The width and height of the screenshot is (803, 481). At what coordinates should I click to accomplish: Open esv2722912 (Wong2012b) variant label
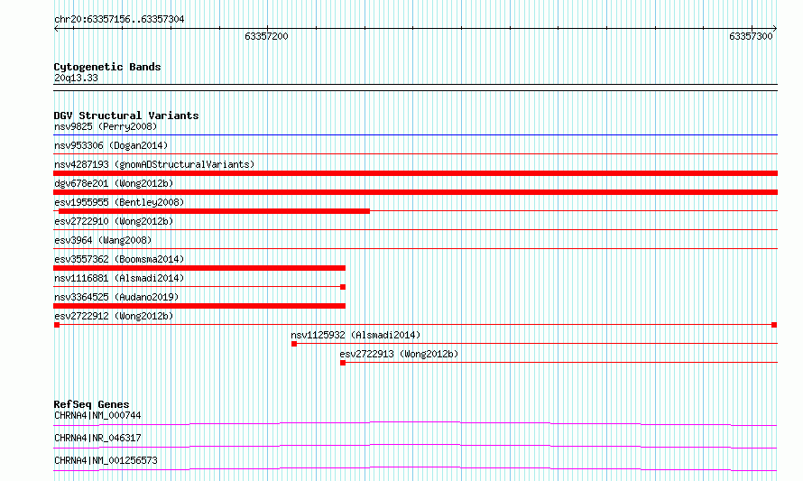pyautogui.click(x=114, y=316)
